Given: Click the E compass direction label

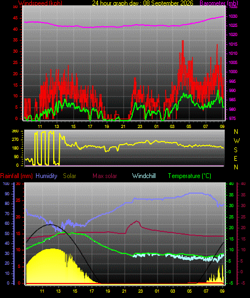Looking at the screenshot, I should pyautogui.click(x=235, y=159).
